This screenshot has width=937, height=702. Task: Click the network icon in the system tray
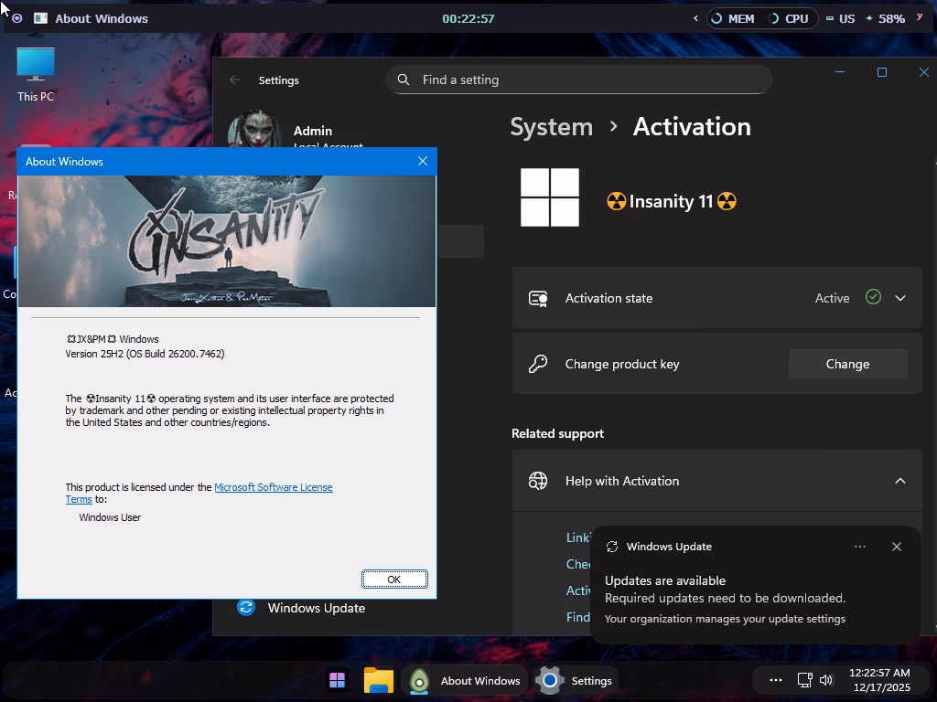coord(804,680)
